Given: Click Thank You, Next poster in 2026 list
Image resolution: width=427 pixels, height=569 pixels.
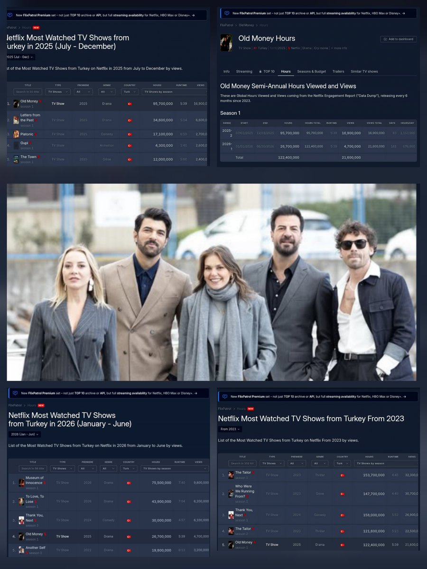Looking at the screenshot, I should tap(21, 520).
